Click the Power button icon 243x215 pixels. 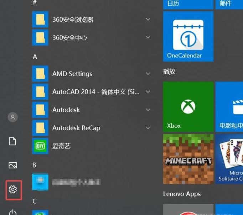click(13, 212)
